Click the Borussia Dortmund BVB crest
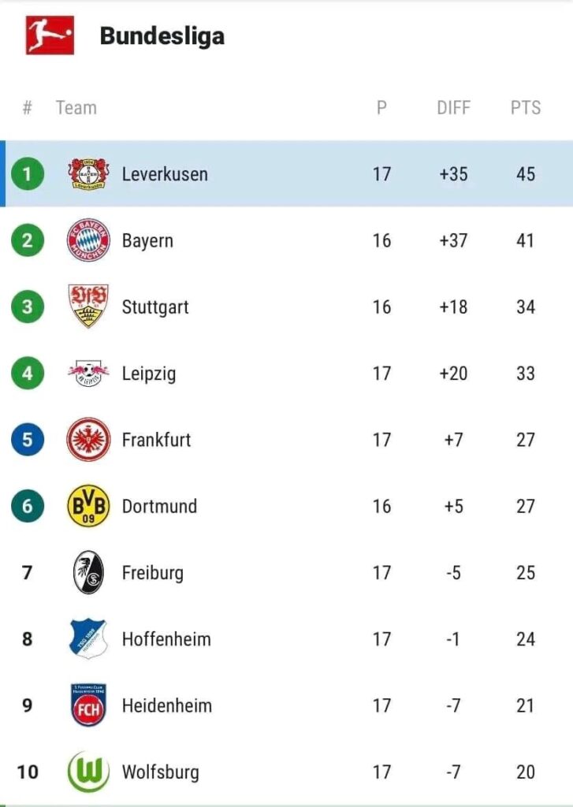Image resolution: width=573 pixels, height=807 pixels. [88, 506]
